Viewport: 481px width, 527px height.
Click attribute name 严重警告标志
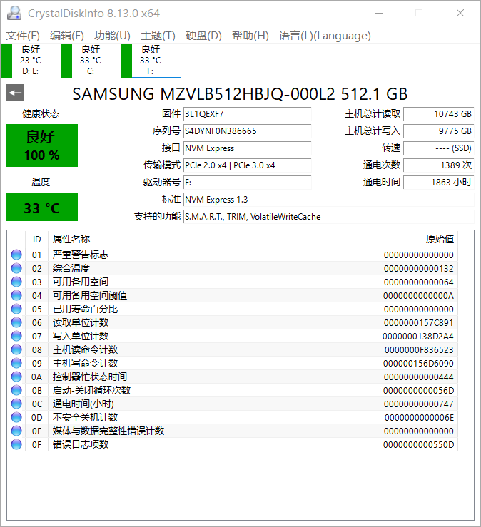[81, 255]
